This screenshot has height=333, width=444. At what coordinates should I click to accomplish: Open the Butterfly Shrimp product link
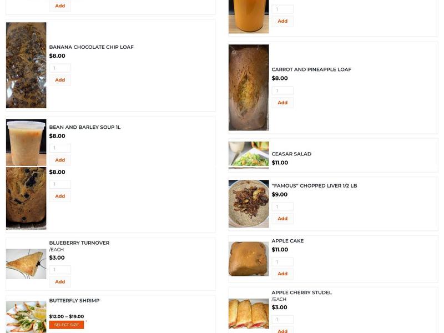[x=74, y=300]
